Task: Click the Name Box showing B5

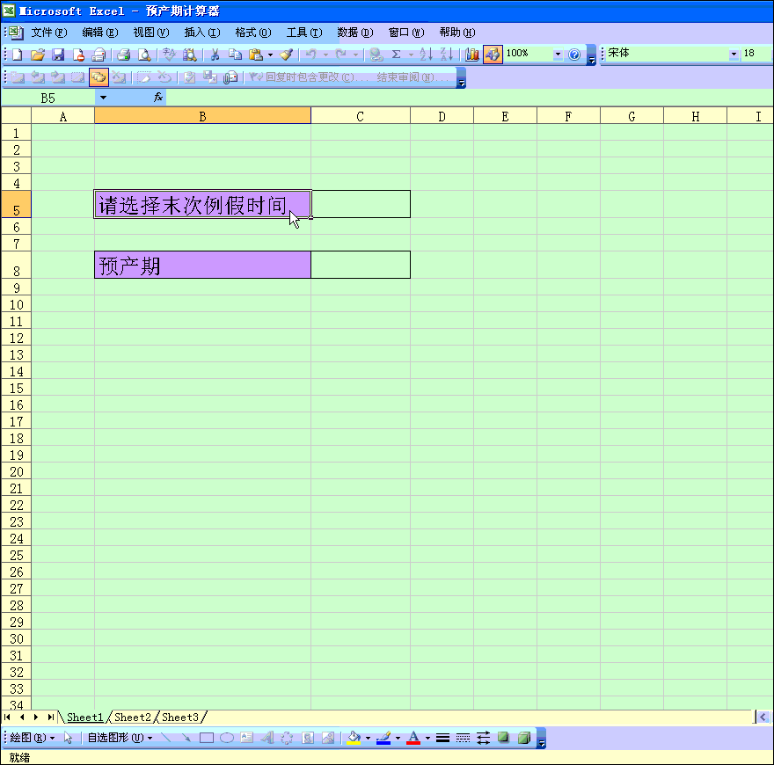Action: tap(48, 98)
